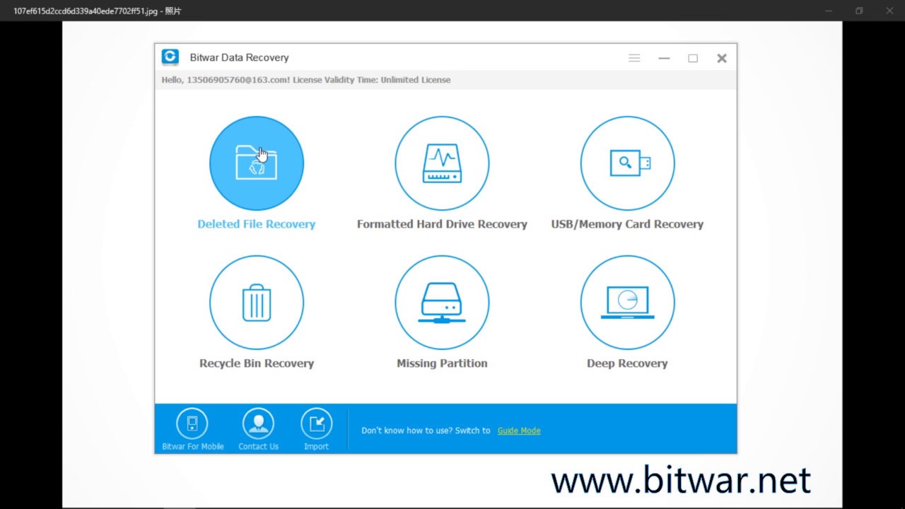This screenshot has width=905, height=509.
Task: Click the Bitwar For Mobile text label
Action: [193, 447]
